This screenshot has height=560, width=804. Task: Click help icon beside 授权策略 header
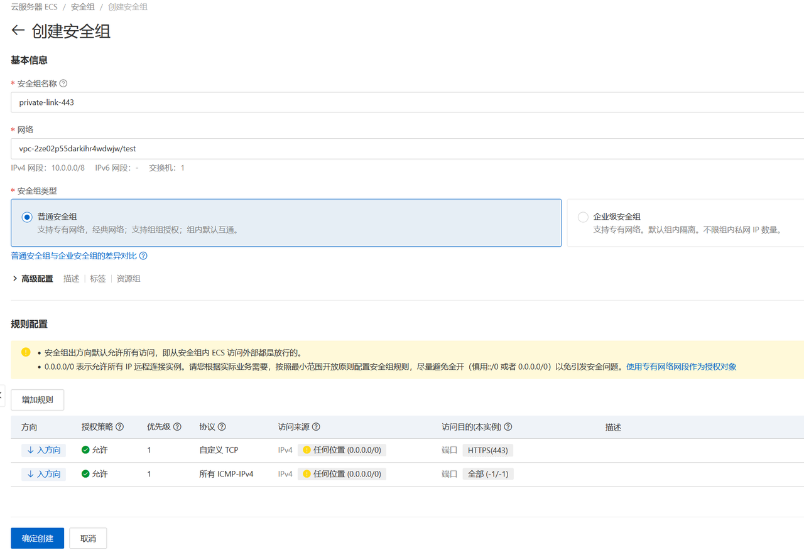tap(120, 427)
